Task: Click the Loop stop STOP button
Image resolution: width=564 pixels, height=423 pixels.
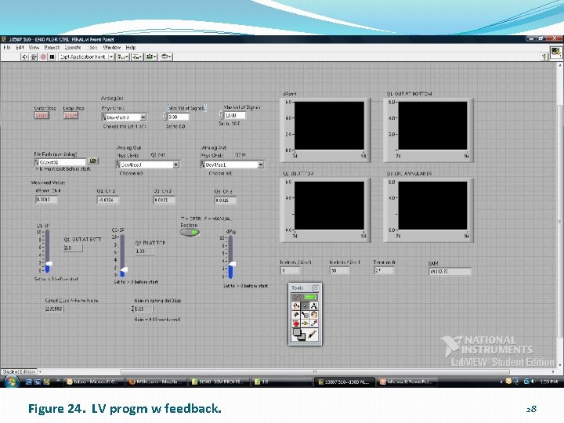Action: pos(70,115)
